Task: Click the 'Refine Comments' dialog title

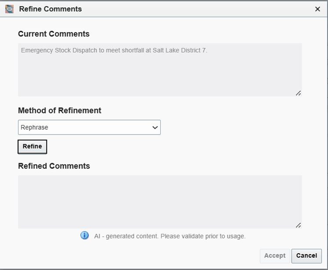Action: [x=50, y=9]
